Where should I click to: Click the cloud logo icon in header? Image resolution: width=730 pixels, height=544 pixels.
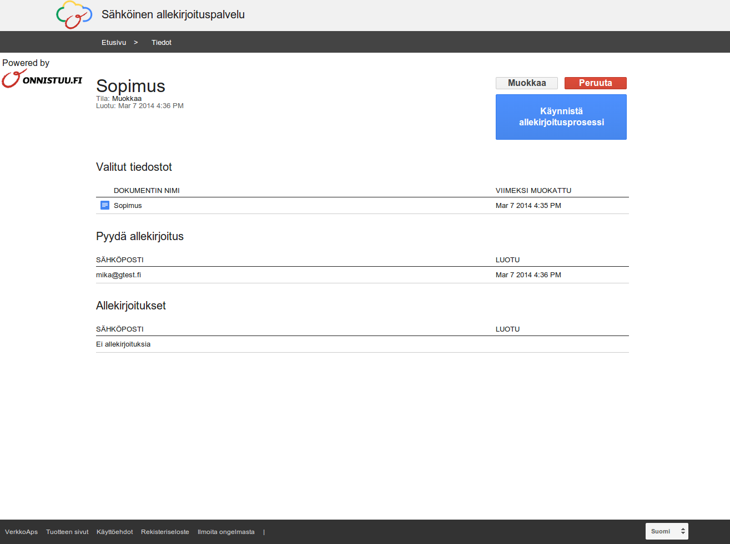click(x=74, y=15)
